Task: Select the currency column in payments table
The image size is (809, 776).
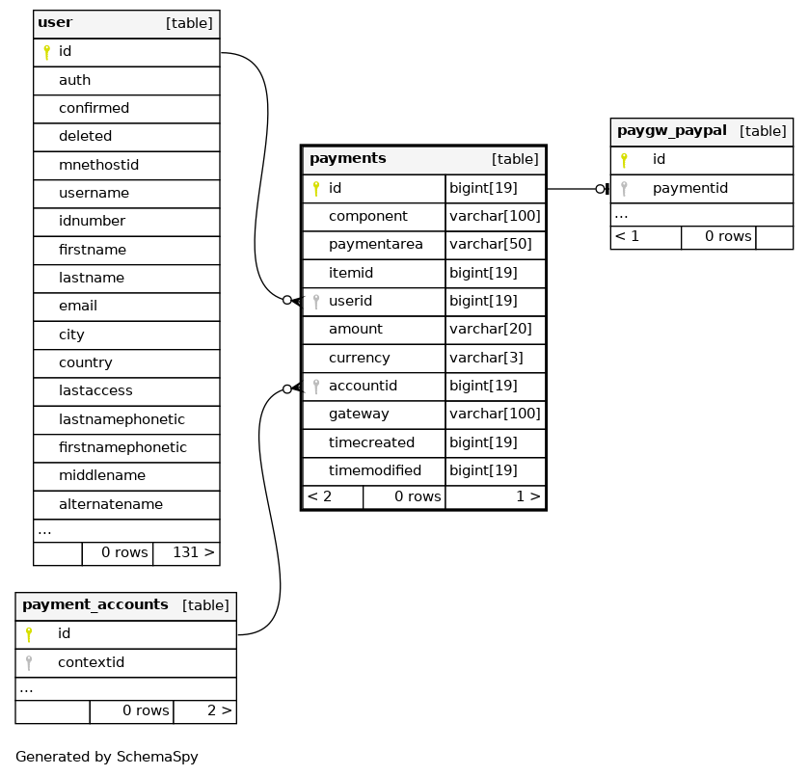Action: coord(359,358)
